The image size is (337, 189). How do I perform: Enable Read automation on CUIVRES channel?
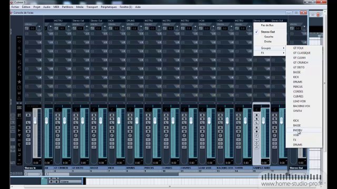coord(184,128)
